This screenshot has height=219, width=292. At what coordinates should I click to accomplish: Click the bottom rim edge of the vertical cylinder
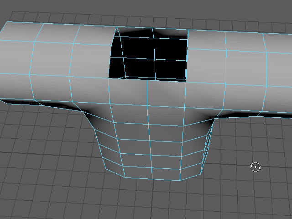[151, 178]
